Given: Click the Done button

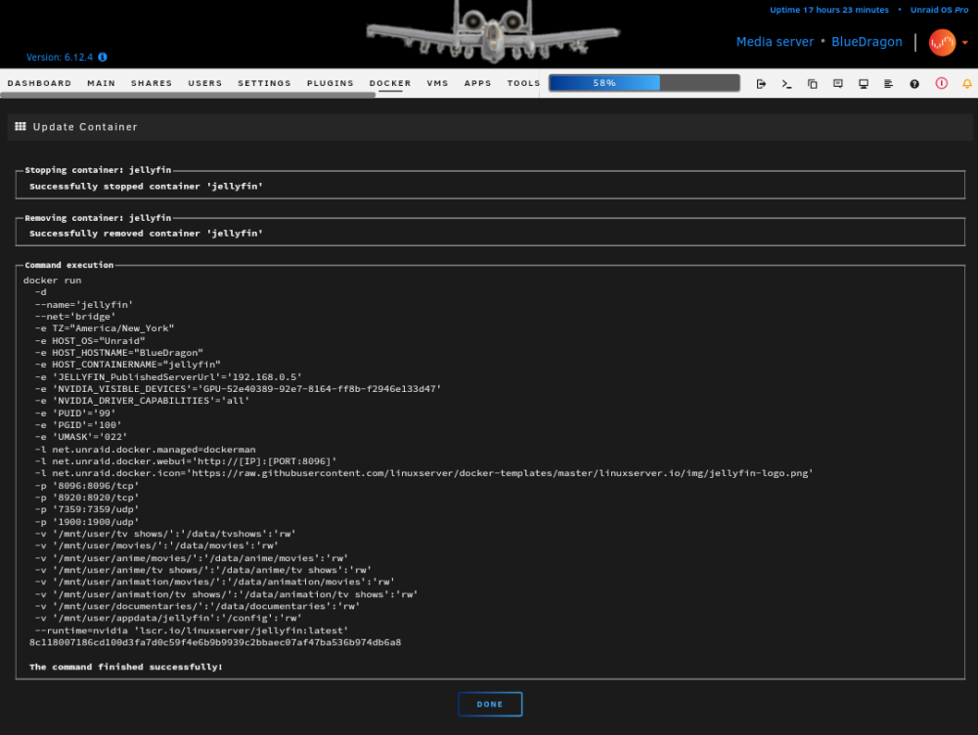Looking at the screenshot, I should [490, 704].
